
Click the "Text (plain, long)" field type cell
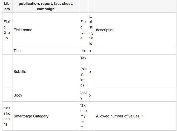pyautogui.click(x=83, y=72)
